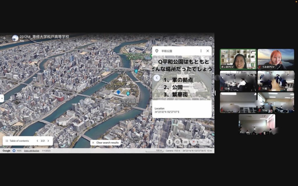Open the Data attribution link
The image size is (298, 186).
(x=32, y=151)
